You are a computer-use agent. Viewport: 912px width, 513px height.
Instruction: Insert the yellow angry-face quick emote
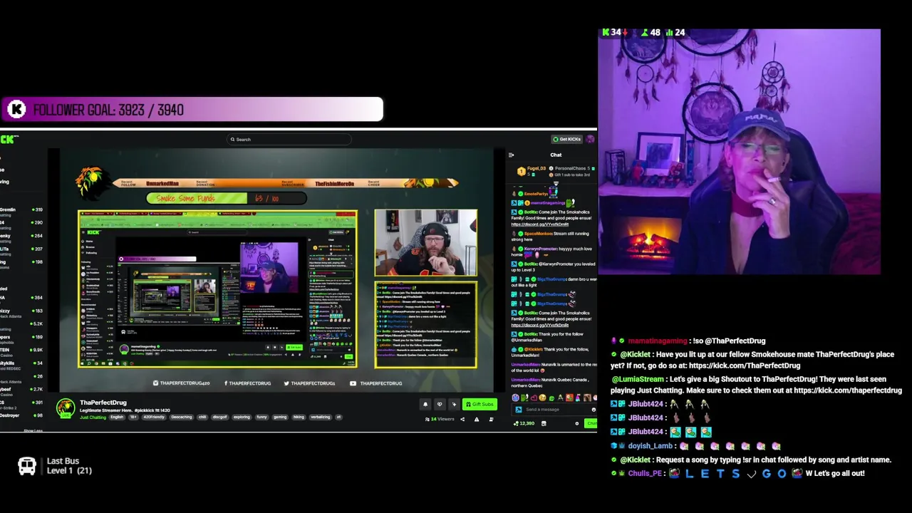[x=541, y=398]
